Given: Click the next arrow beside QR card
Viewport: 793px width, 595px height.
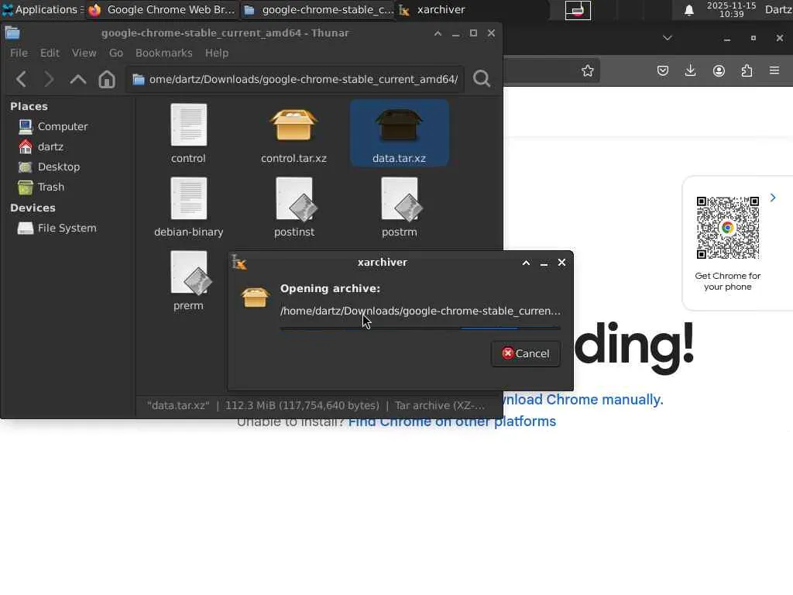Looking at the screenshot, I should (x=773, y=198).
